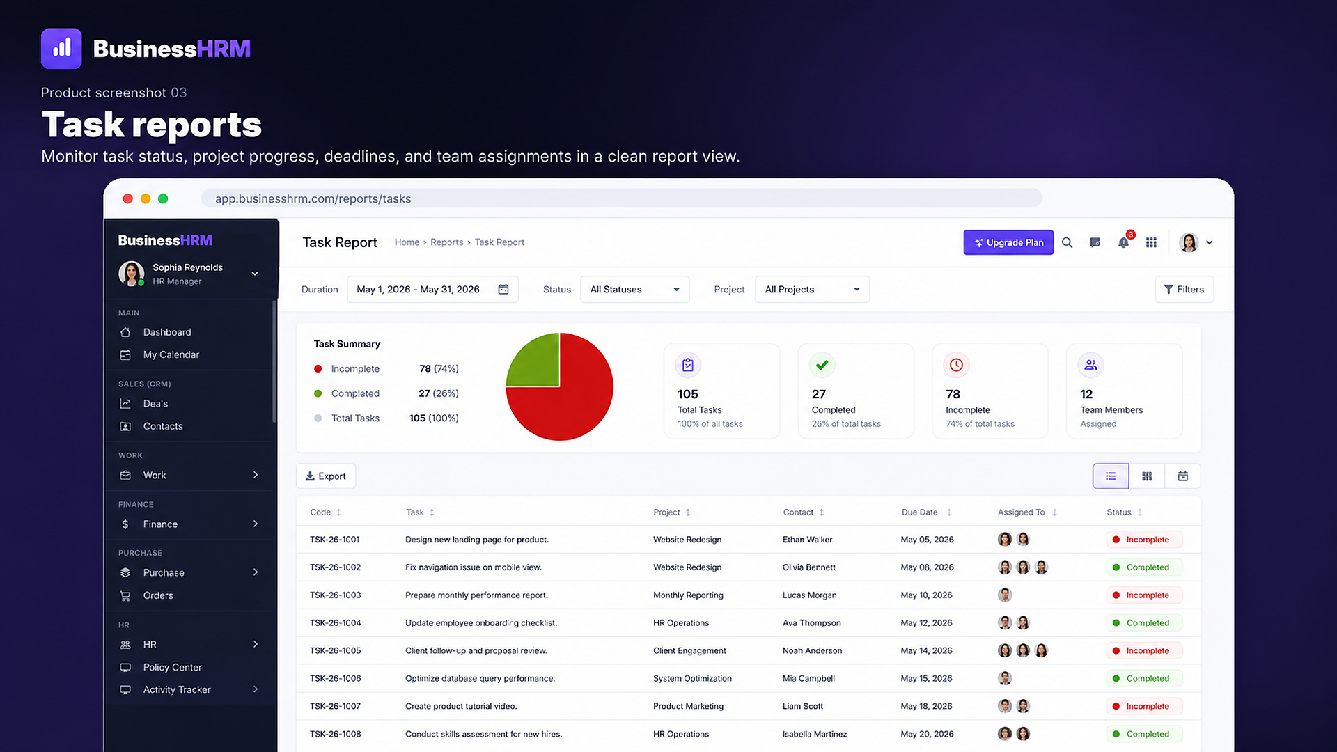The width and height of the screenshot is (1337, 752).
Task: Expand the HR sidebar section
Action: pyautogui.click(x=256, y=644)
